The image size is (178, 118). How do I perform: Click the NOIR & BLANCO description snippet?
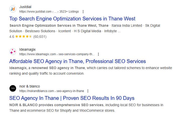tap(86, 108)
